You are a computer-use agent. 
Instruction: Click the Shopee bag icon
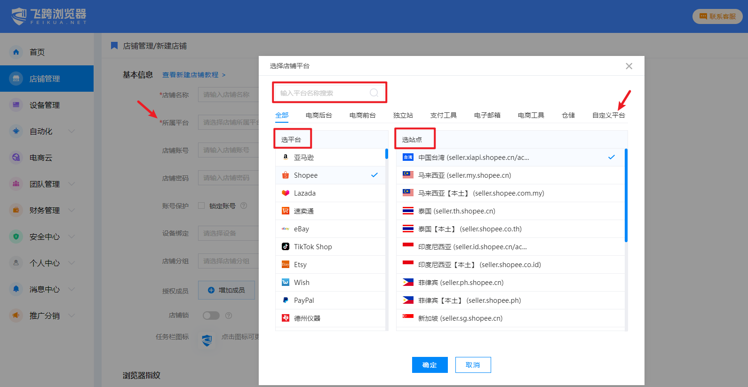click(286, 175)
